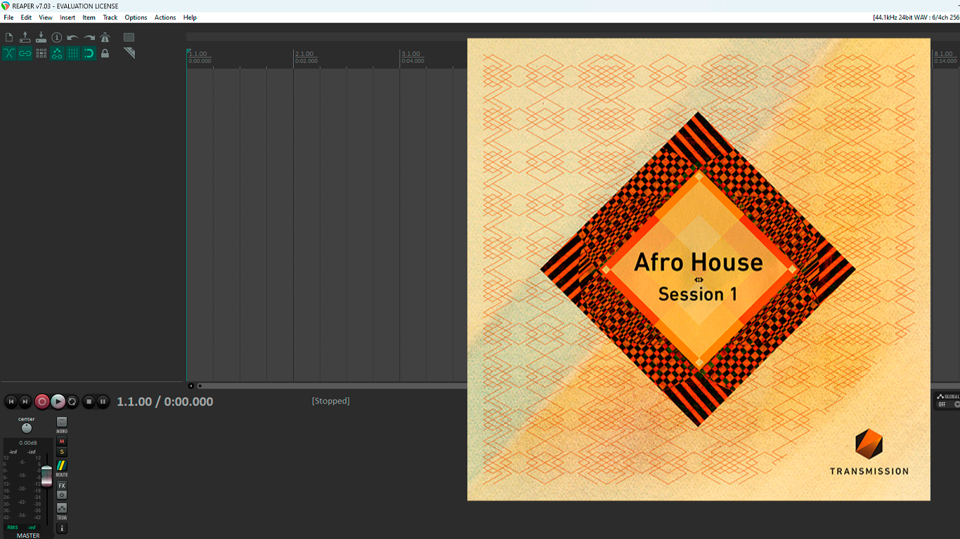This screenshot has width=960, height=539.
Task: Toggle grid lines icon
Action: pos(73,53)
